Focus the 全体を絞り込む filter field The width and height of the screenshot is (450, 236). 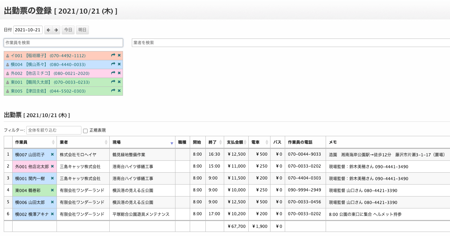click(54, 130)
